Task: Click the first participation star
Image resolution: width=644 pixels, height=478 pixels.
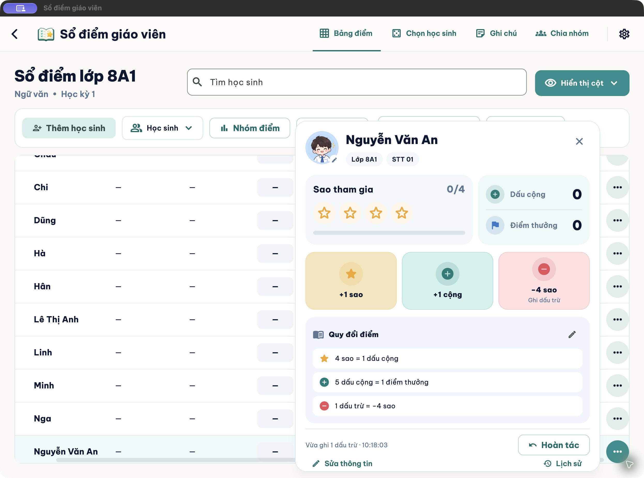Action: [324, 213]
